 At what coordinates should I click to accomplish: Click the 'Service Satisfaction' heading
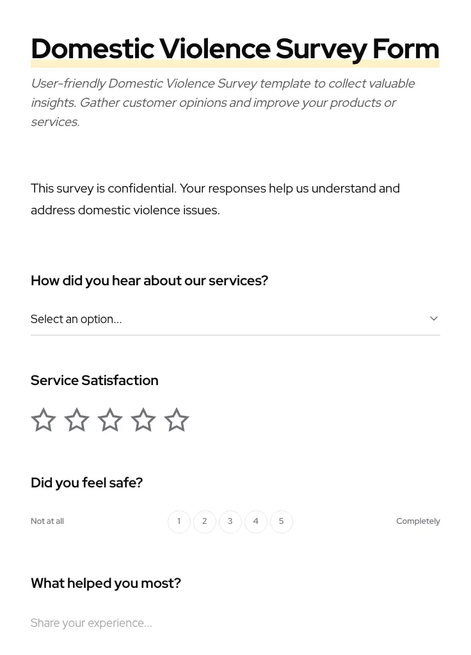click(x=95, y=381)
